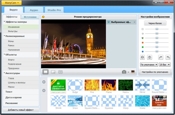Screen dimensions: 175x115
Task: Switch to the Источники tab
Action: click(x=30, y=17)
